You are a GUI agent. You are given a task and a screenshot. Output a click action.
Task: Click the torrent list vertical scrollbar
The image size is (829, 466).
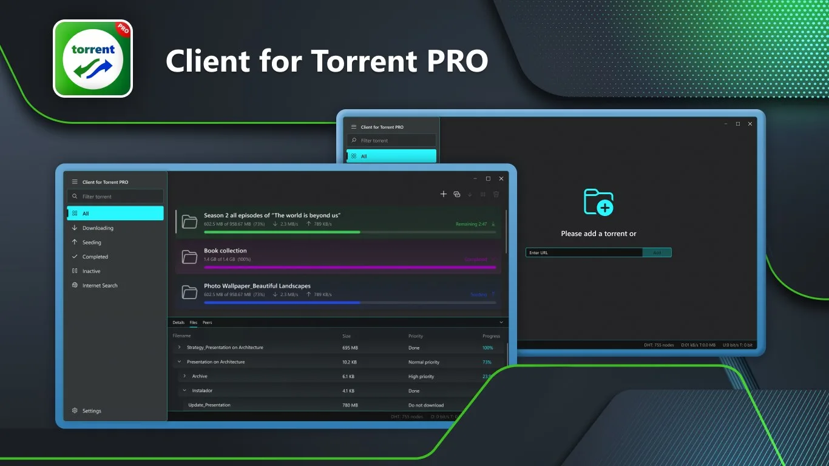(507, 232)
